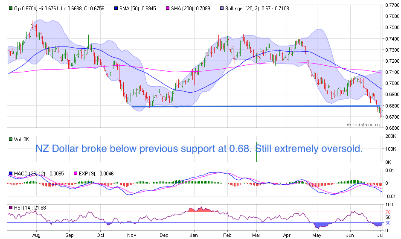Click the 0.6900 price axis value

[x=392, y=94]
